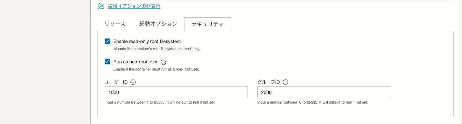Focus the グループID field containing 2000
This screenshot has height=124, width=462.
pyautogui.click(x=324, y=92)
